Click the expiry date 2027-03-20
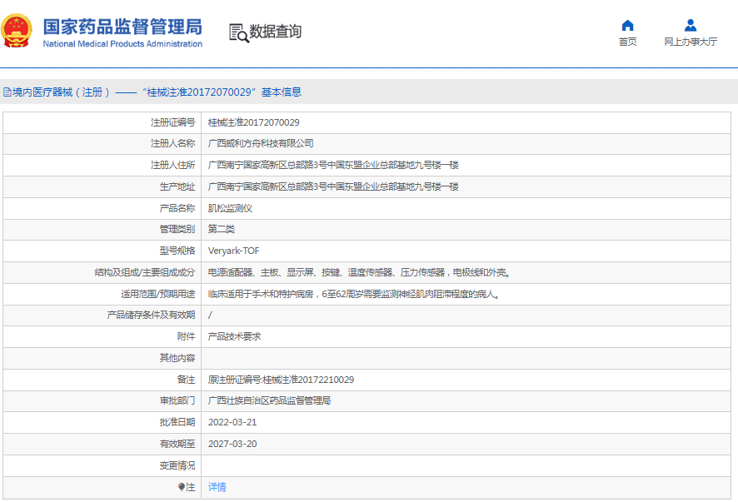This screenshot has width=738, height=502. point(232,444)
